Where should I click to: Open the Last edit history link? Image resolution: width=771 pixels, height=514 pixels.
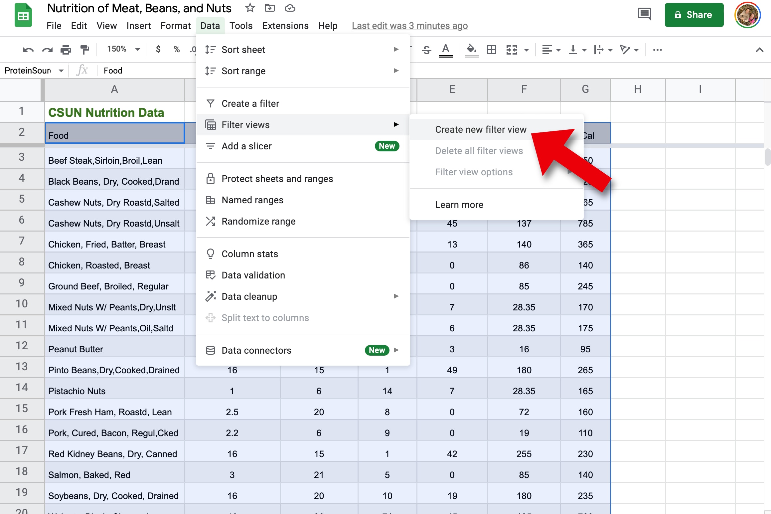click(410, 26)
